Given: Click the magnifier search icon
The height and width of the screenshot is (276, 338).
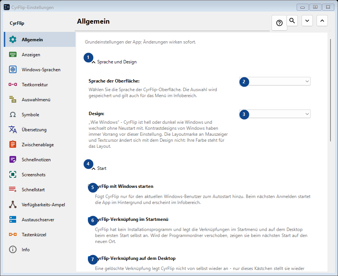Looking at the screenshot, I should tap(292, 21).
